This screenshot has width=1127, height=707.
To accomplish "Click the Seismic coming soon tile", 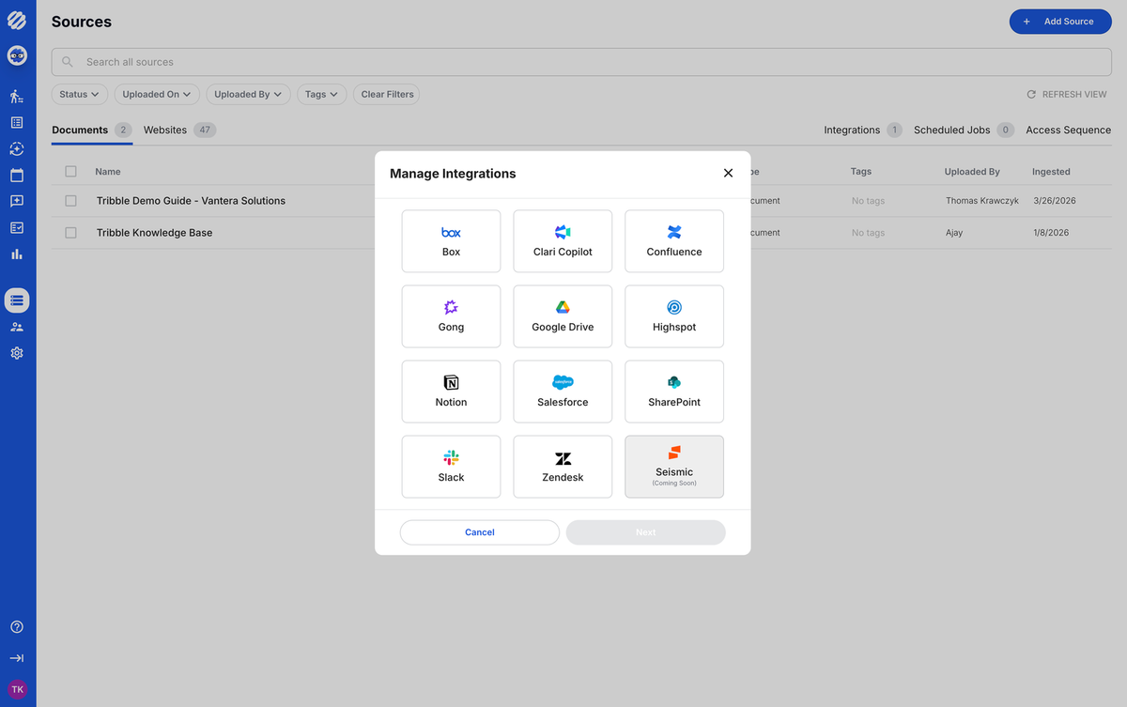I will point(674,467).
